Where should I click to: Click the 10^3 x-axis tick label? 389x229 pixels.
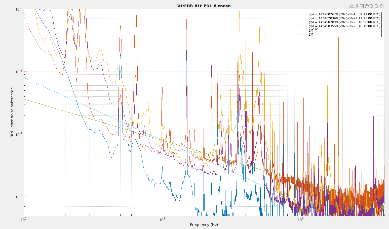[300, 219]
